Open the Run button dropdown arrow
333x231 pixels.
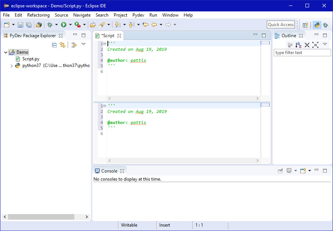pyautogui.click(x=70, y=25)
